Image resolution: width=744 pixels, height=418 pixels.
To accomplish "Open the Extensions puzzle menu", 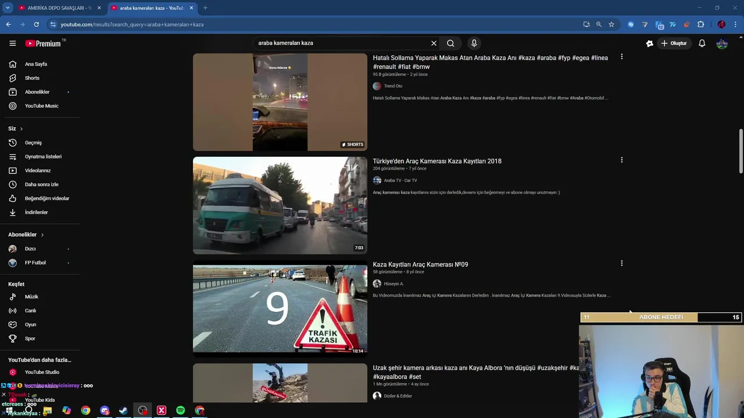I will click(x=701, y=24).
